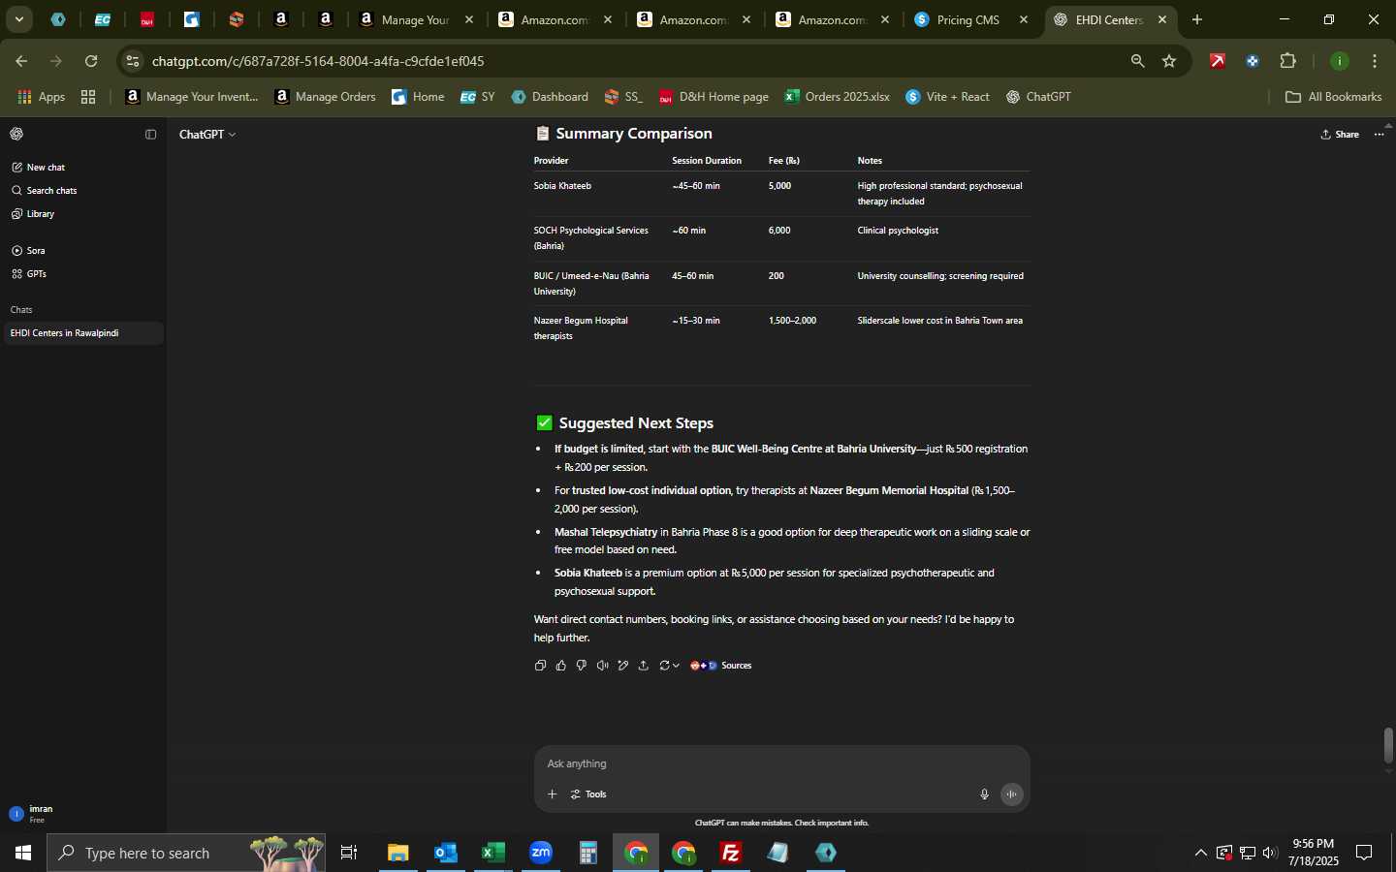The width and height of the screenshot is (1396, 872).
Task: Edit the response in canvas
Action: click(623, 666)
